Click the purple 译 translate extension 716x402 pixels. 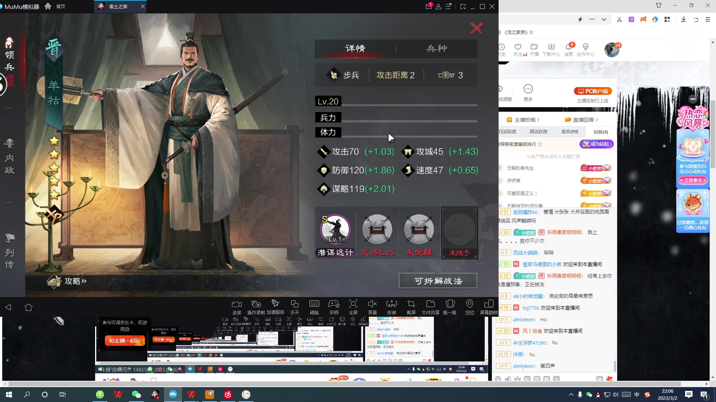click(x=631, y=19)
